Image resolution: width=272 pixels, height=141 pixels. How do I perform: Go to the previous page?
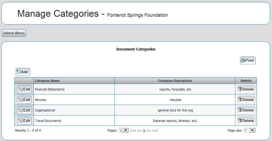[x=140, y=131]
